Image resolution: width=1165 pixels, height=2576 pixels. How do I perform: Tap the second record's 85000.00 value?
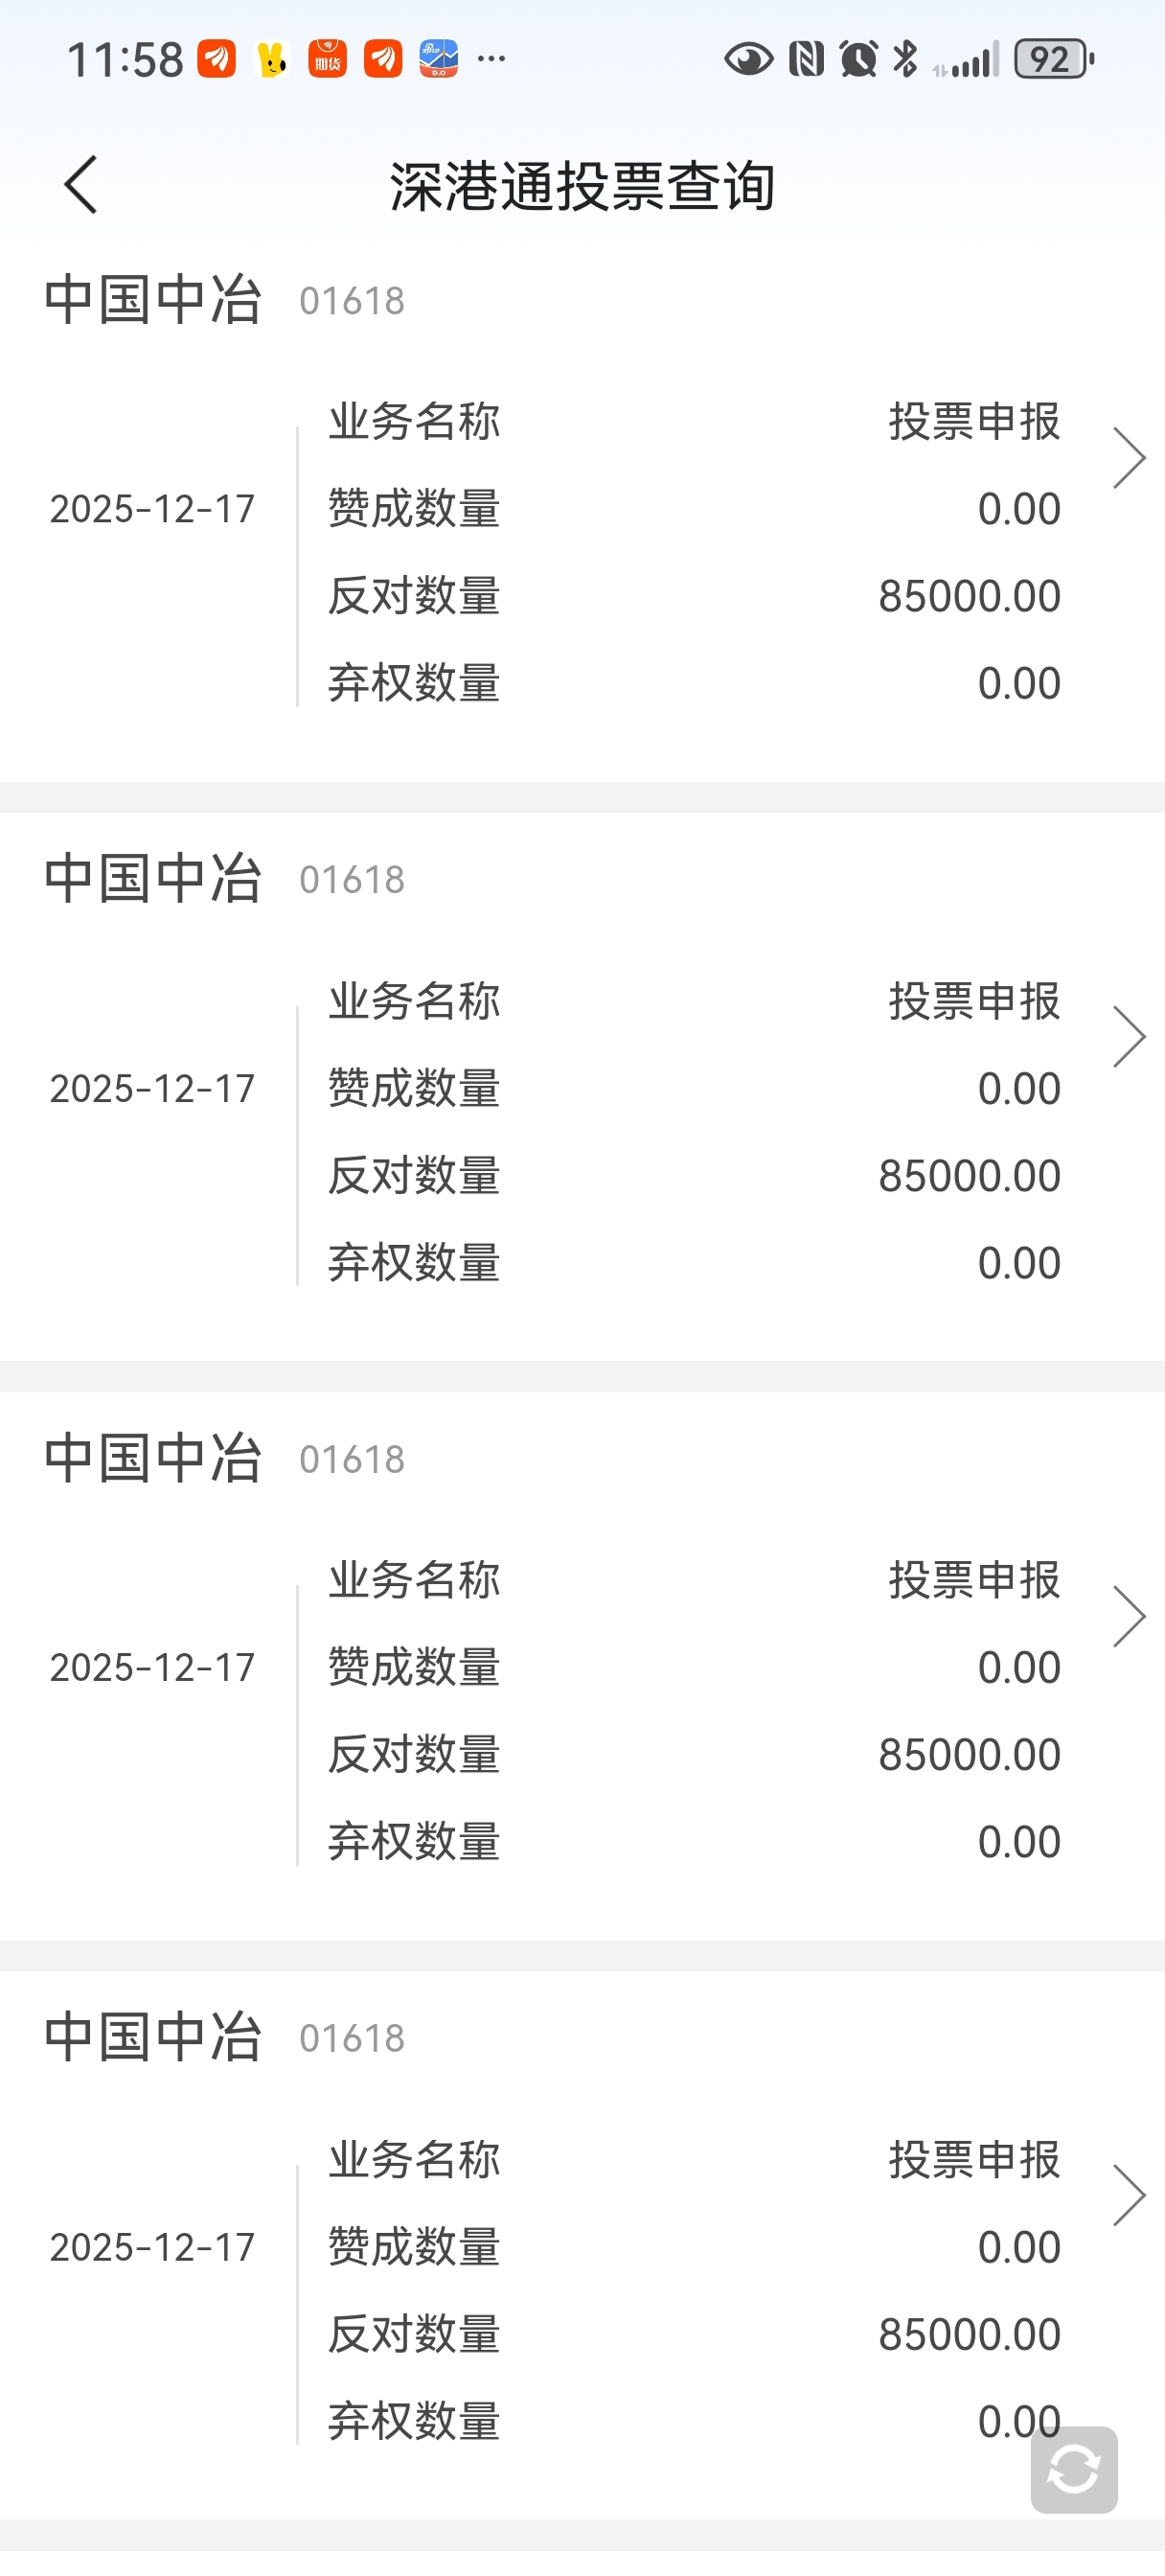pos(969,1176)
